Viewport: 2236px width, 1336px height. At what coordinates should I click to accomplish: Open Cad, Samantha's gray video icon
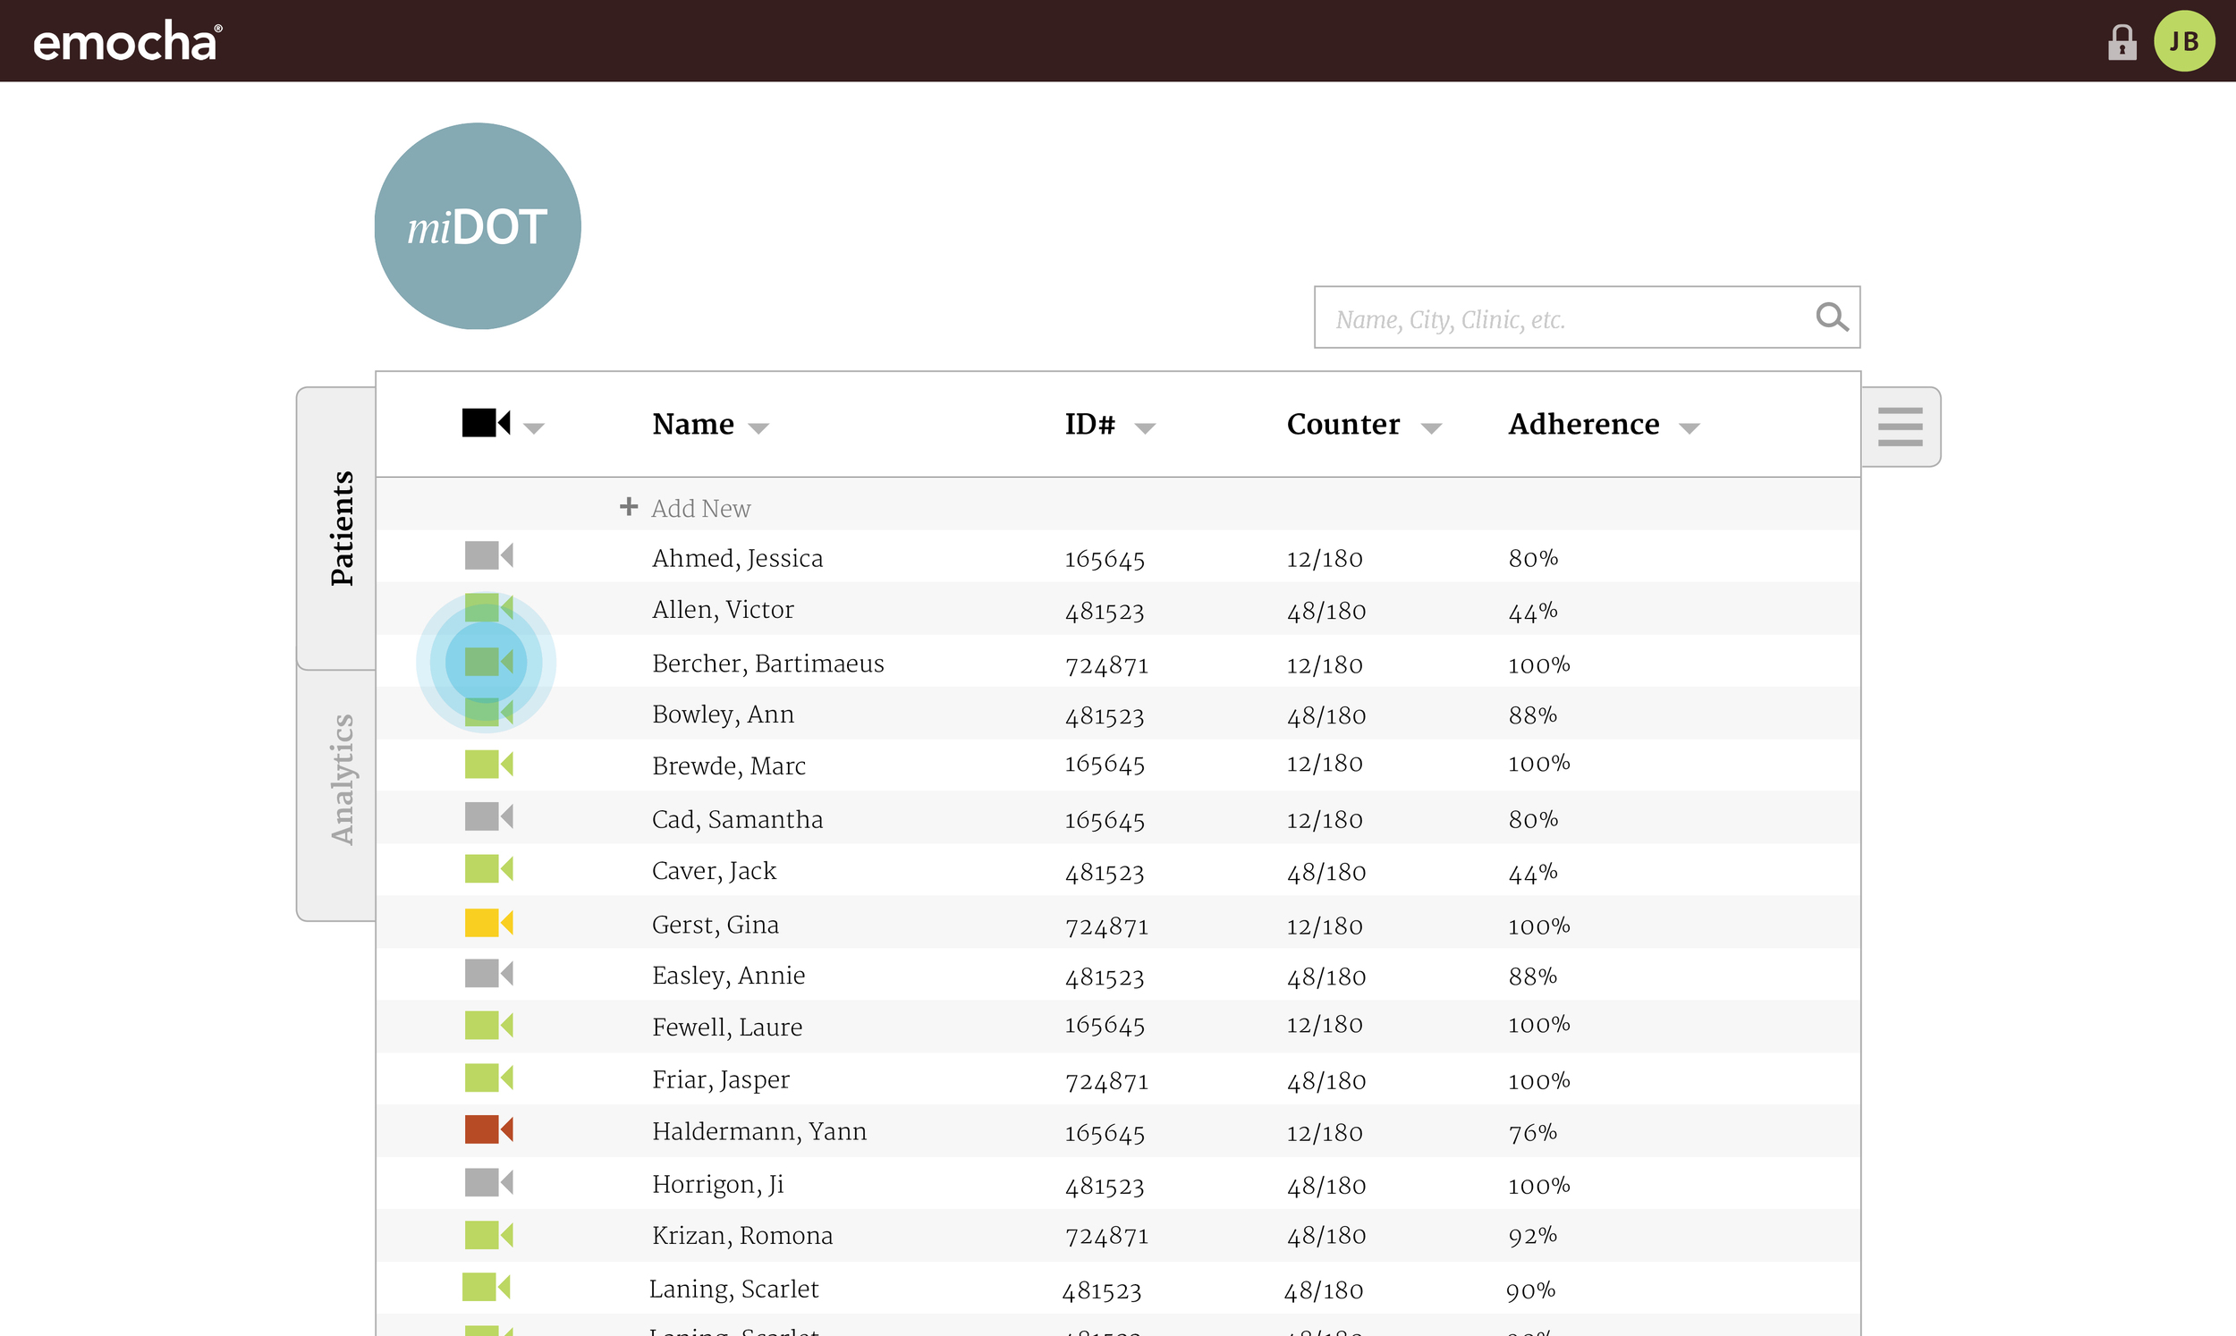488,816
